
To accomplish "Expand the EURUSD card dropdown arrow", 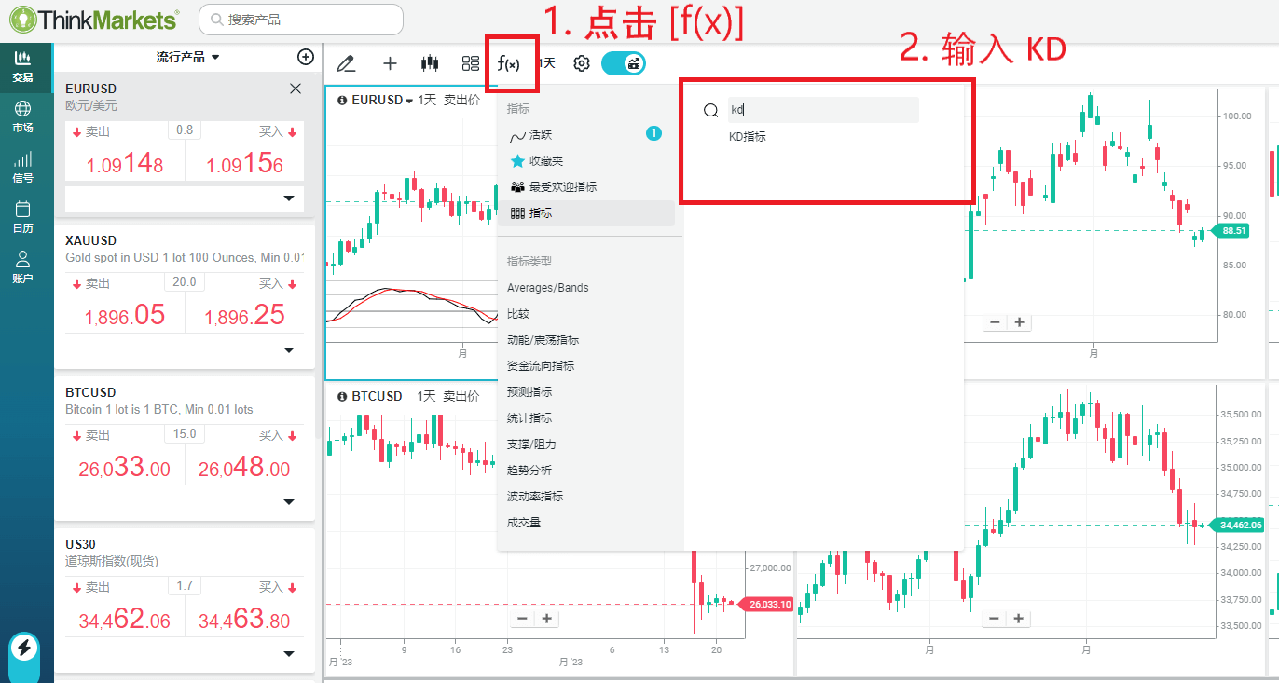I will pos(289,198).
